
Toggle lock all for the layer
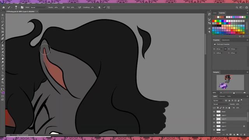[229, 108]
